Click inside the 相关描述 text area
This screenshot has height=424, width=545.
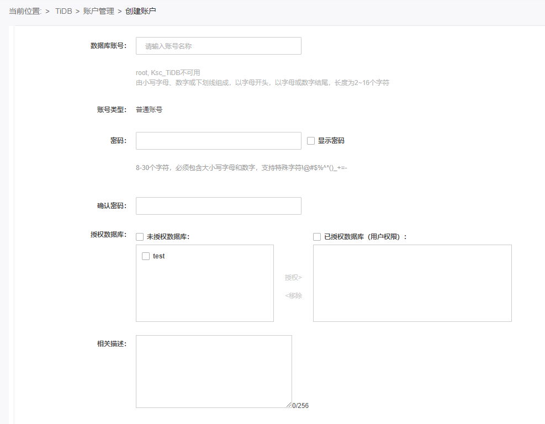[214, 371]
